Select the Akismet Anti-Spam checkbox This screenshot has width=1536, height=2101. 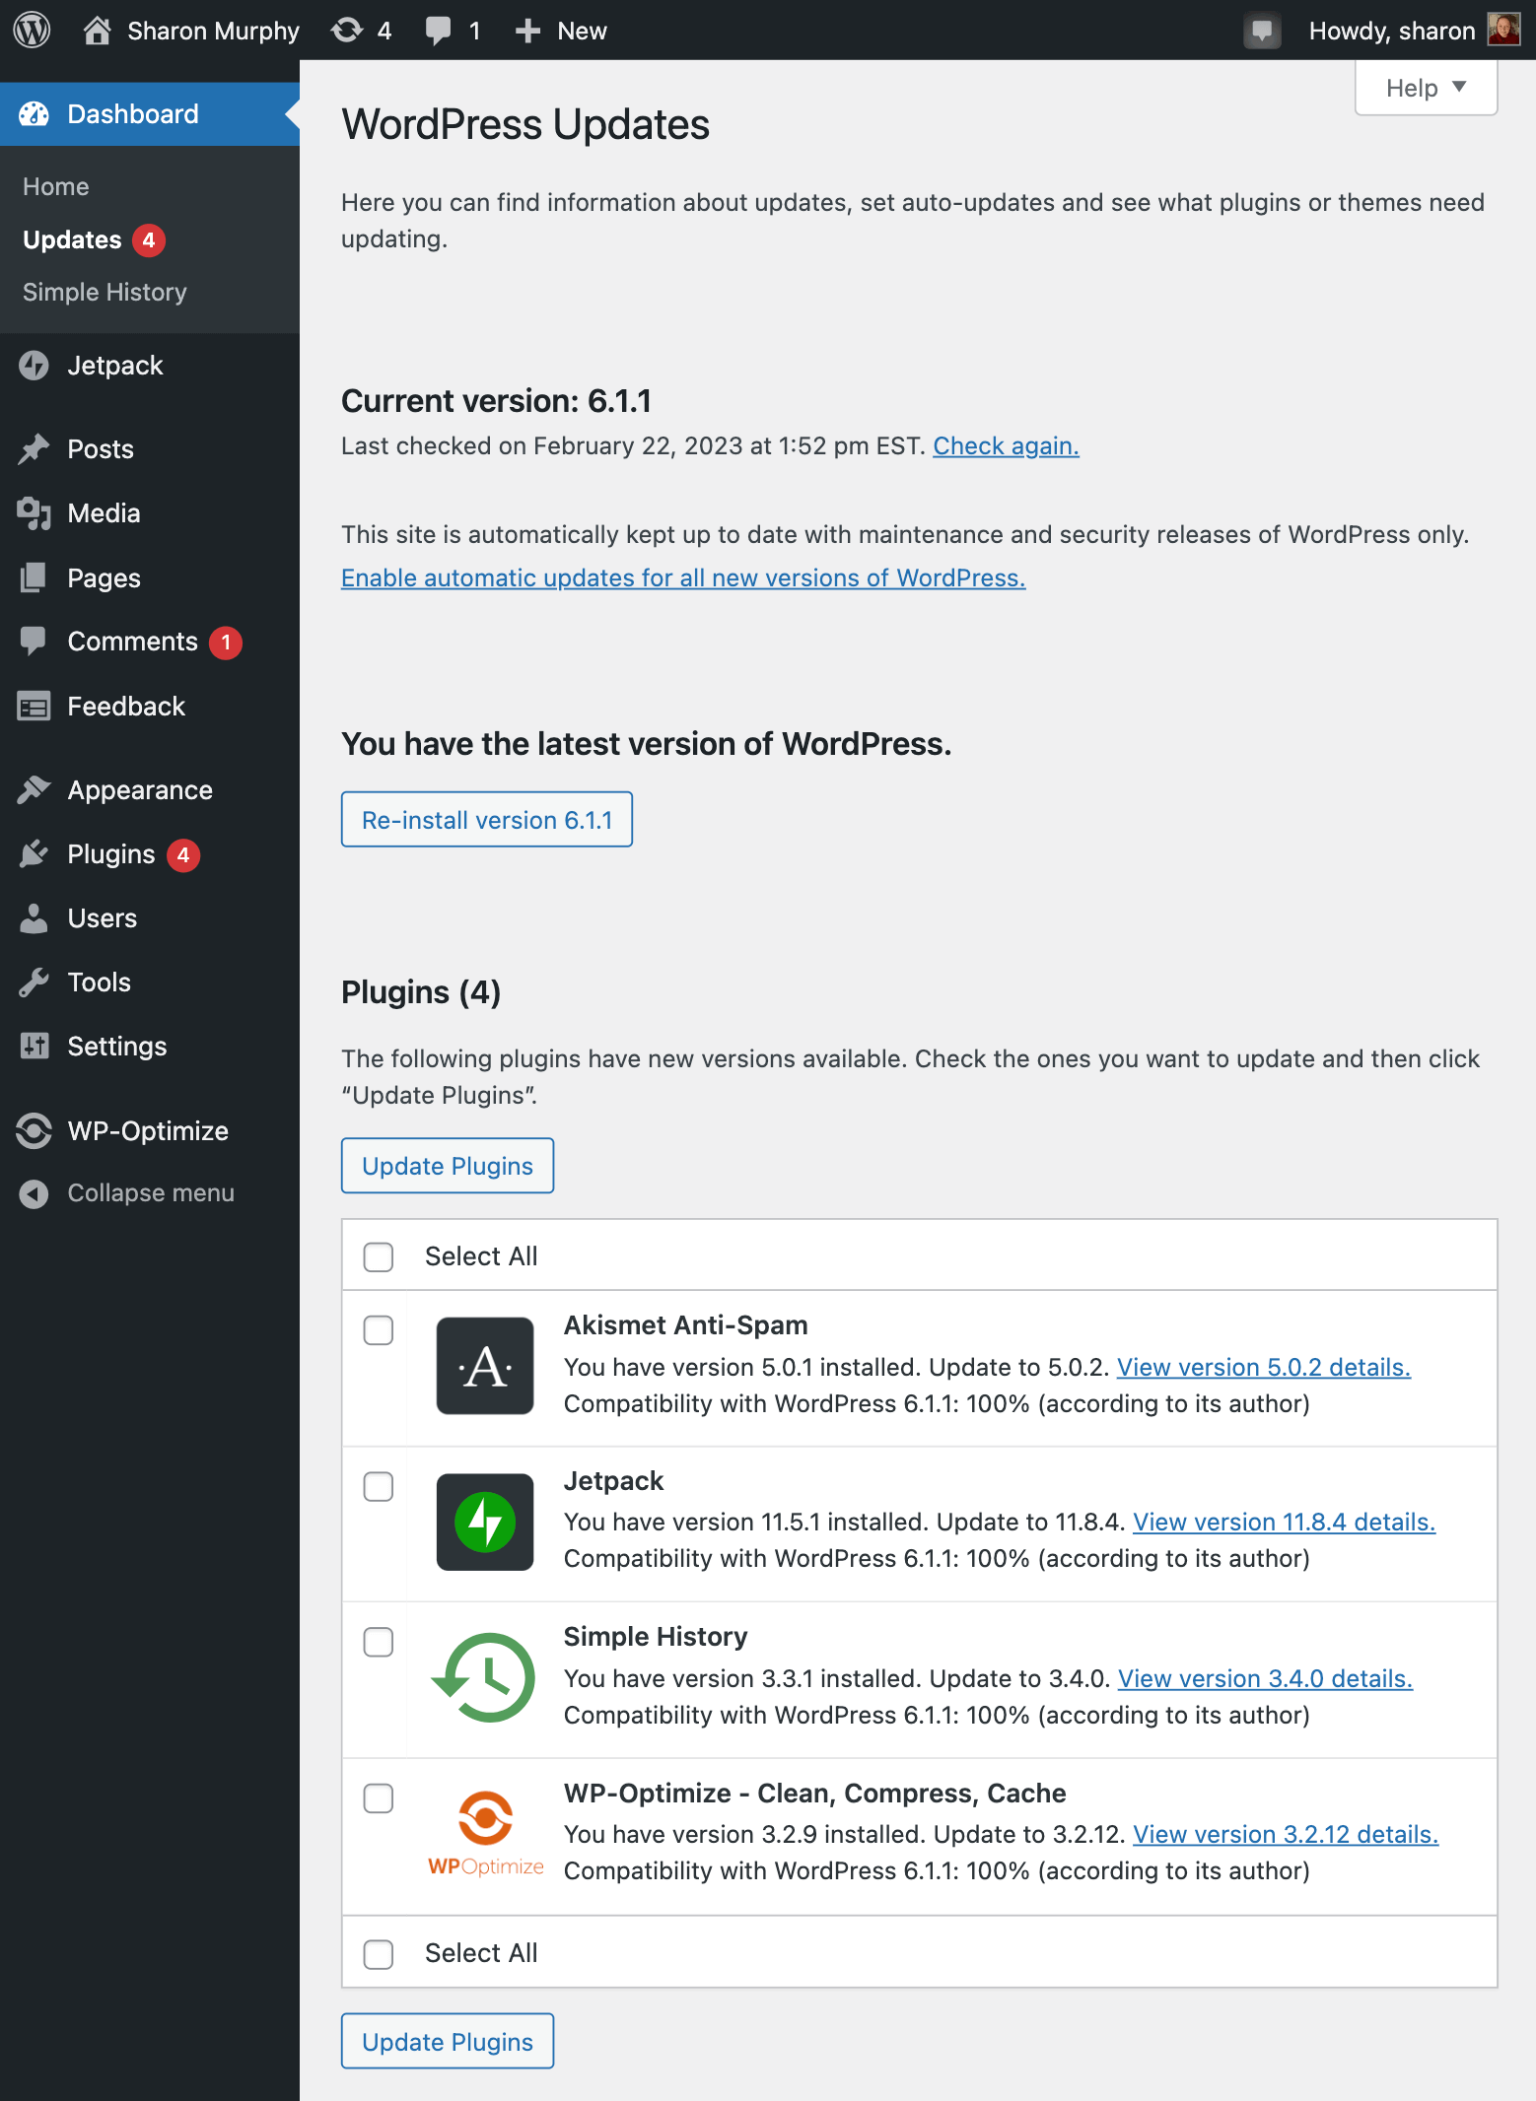[x=379, y=1330]
